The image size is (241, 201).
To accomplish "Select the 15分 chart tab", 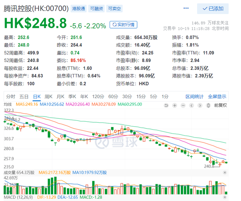I will [141, 97].
